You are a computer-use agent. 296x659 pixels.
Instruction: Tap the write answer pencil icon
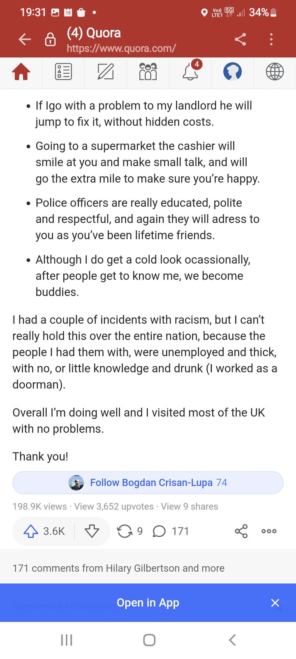point(106,72)
